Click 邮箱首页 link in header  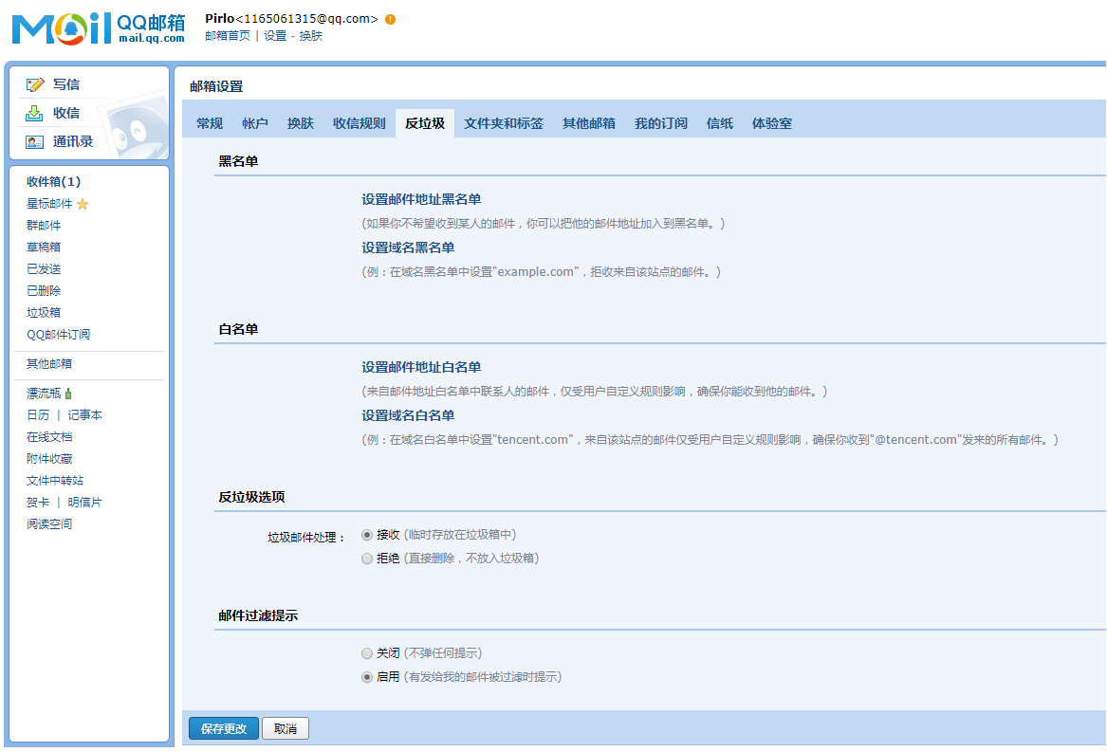228,36
